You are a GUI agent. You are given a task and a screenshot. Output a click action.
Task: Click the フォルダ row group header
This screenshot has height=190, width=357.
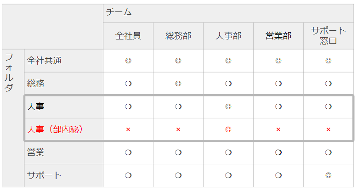9,73
